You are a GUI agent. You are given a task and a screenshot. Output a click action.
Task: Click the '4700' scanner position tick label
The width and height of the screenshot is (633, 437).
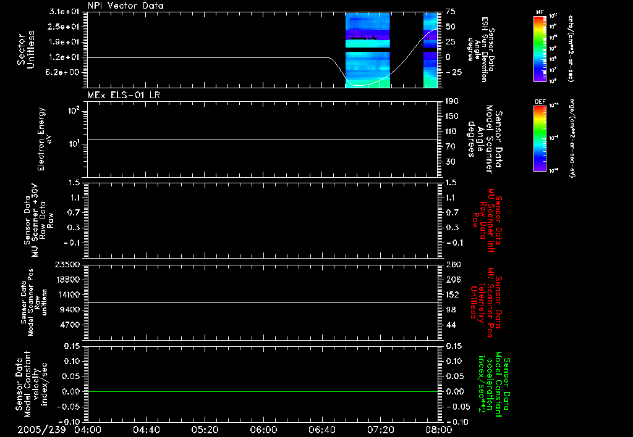70,325
